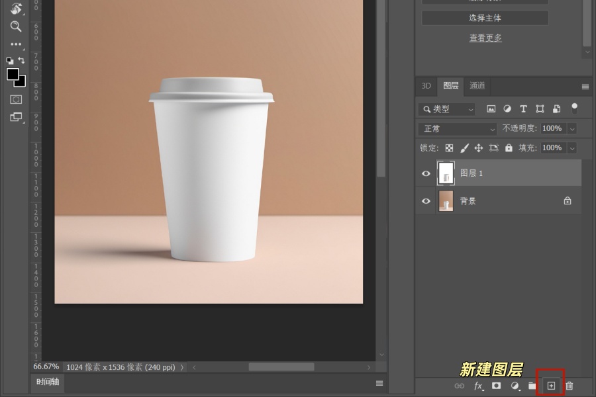596x397 pixels.
Task: Open the Edit Toolbar three-dots button
Action: click(x=16, y=44)
